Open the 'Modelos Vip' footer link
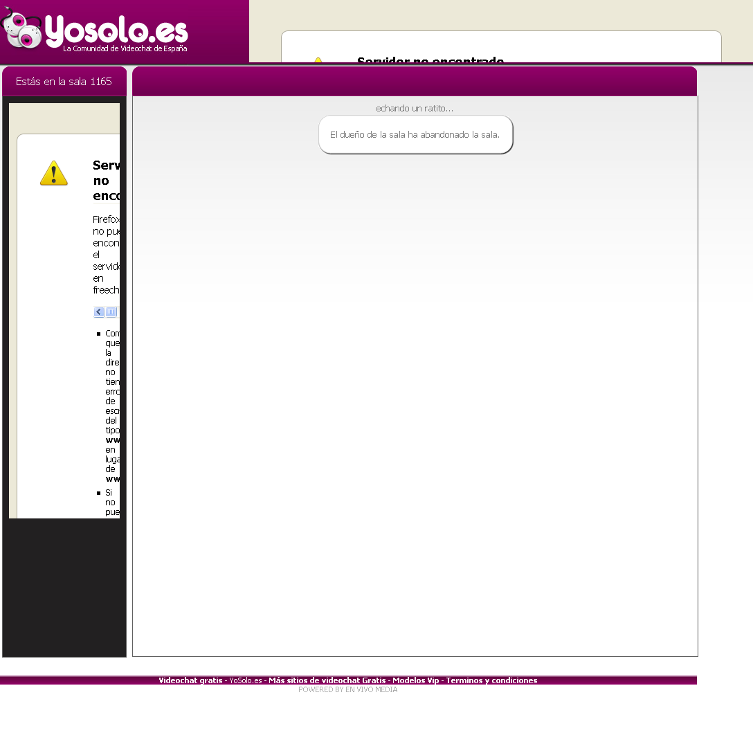 (x=415, y=680)
